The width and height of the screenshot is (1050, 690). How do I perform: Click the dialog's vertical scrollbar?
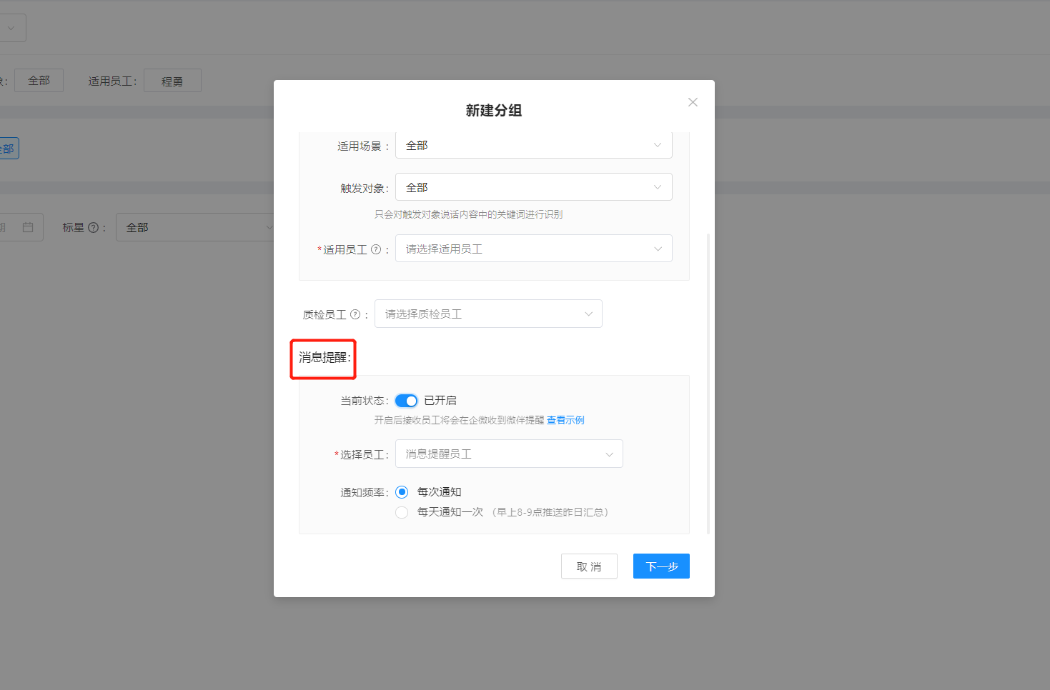[708, 383]
